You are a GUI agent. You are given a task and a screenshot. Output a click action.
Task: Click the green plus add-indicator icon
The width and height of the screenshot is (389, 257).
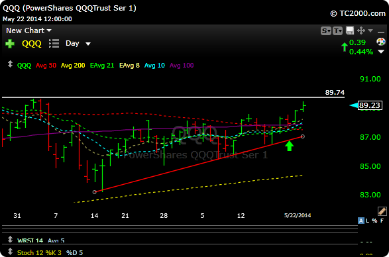pyautogui.click(x=10, y=44)
